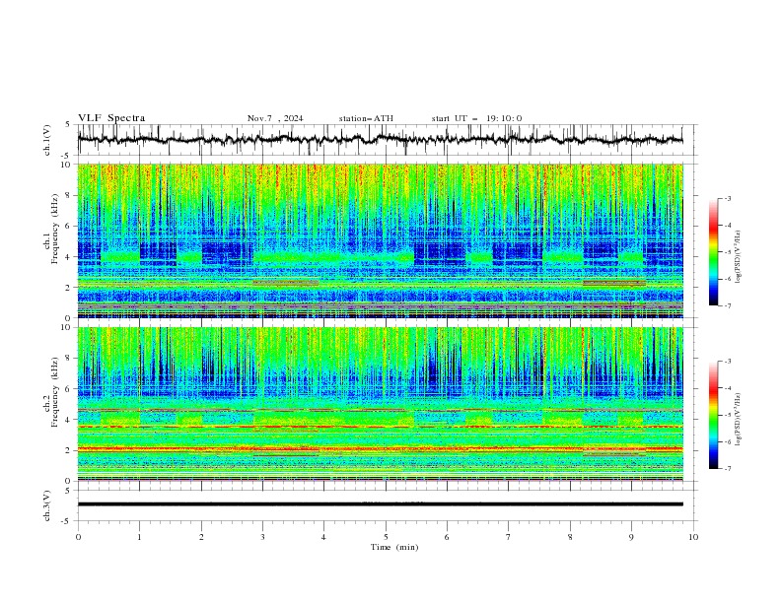Image resolution: width=781 pixels, height=603 pixels.
Task: Click the ch.2 spectrogram panel
Action: tap(380, 404)
